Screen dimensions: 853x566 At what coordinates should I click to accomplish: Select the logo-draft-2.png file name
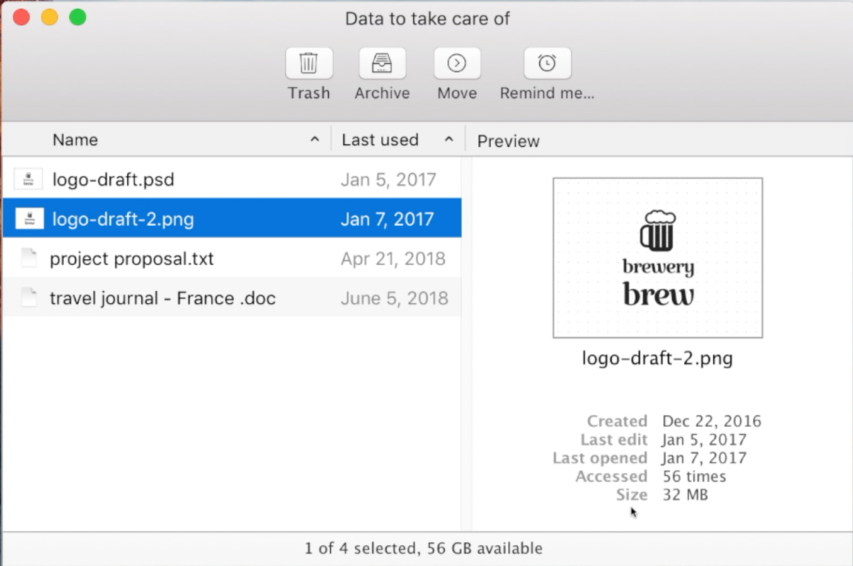[123, 219]
